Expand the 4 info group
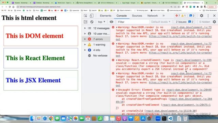The image size is (218, 123). click(x=85, y=50)
